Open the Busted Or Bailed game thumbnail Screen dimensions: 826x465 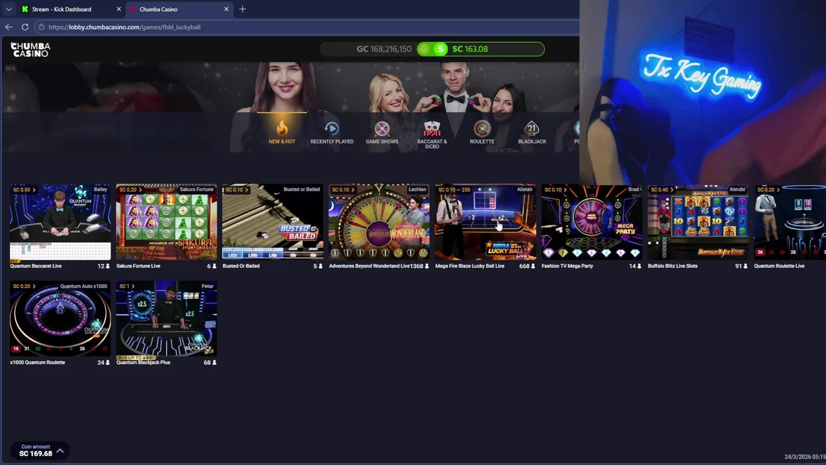coord(272,223)
